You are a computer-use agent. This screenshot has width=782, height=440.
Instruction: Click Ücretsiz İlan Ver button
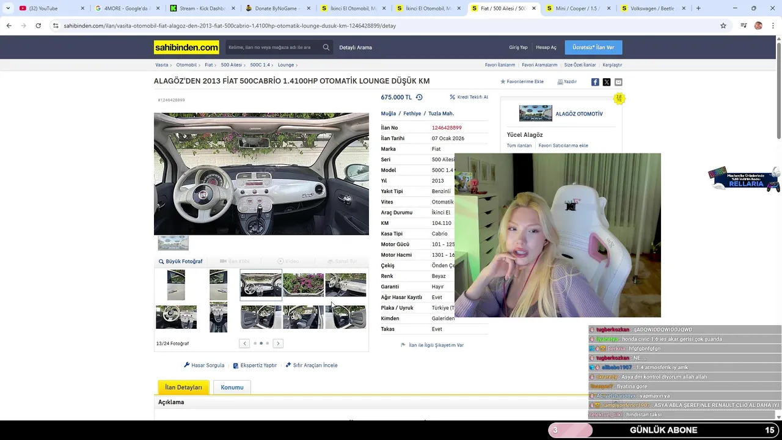click(593, 48)
